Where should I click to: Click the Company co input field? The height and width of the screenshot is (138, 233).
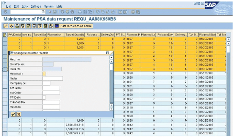point(46,83)
